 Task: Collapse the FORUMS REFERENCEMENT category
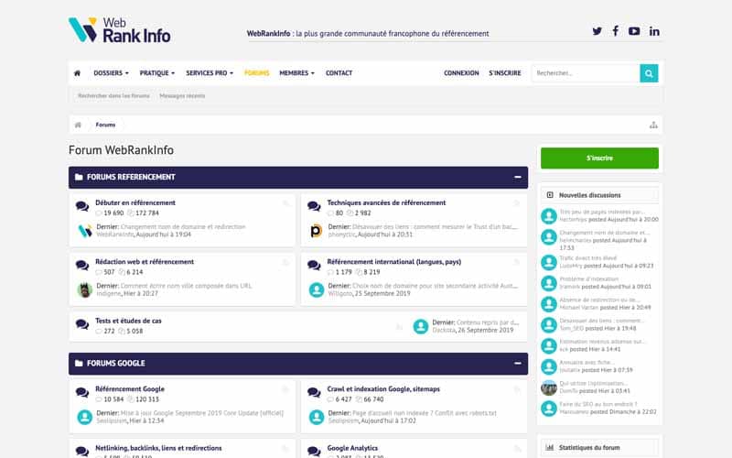tap(517, 177)
